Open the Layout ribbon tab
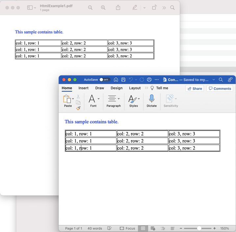236x232 pixels. click(x=135, y=88)
